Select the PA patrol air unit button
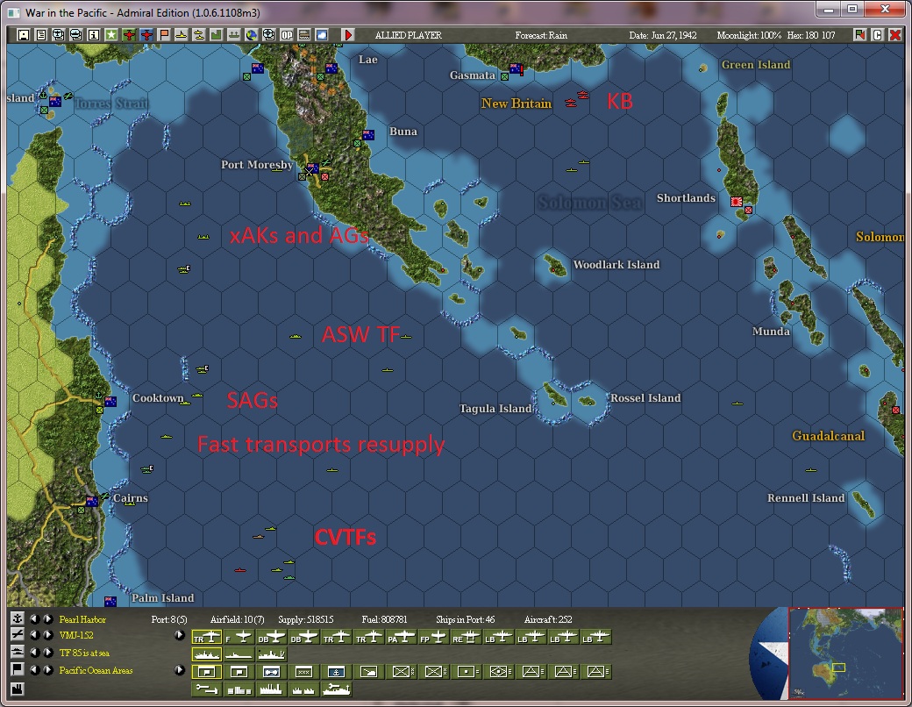 (402, 638)
